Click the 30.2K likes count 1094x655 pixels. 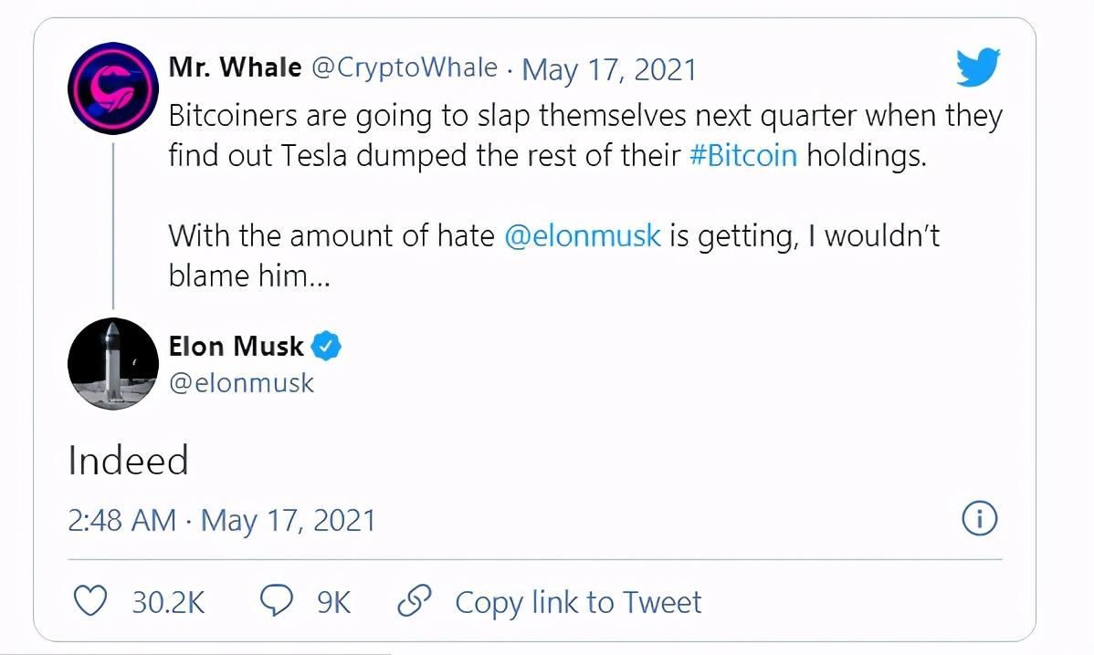(x=168, y=602)
